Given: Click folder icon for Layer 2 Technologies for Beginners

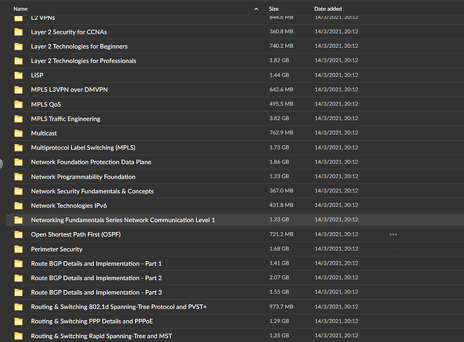Looking at the screenshot, I should click(19, 46).
